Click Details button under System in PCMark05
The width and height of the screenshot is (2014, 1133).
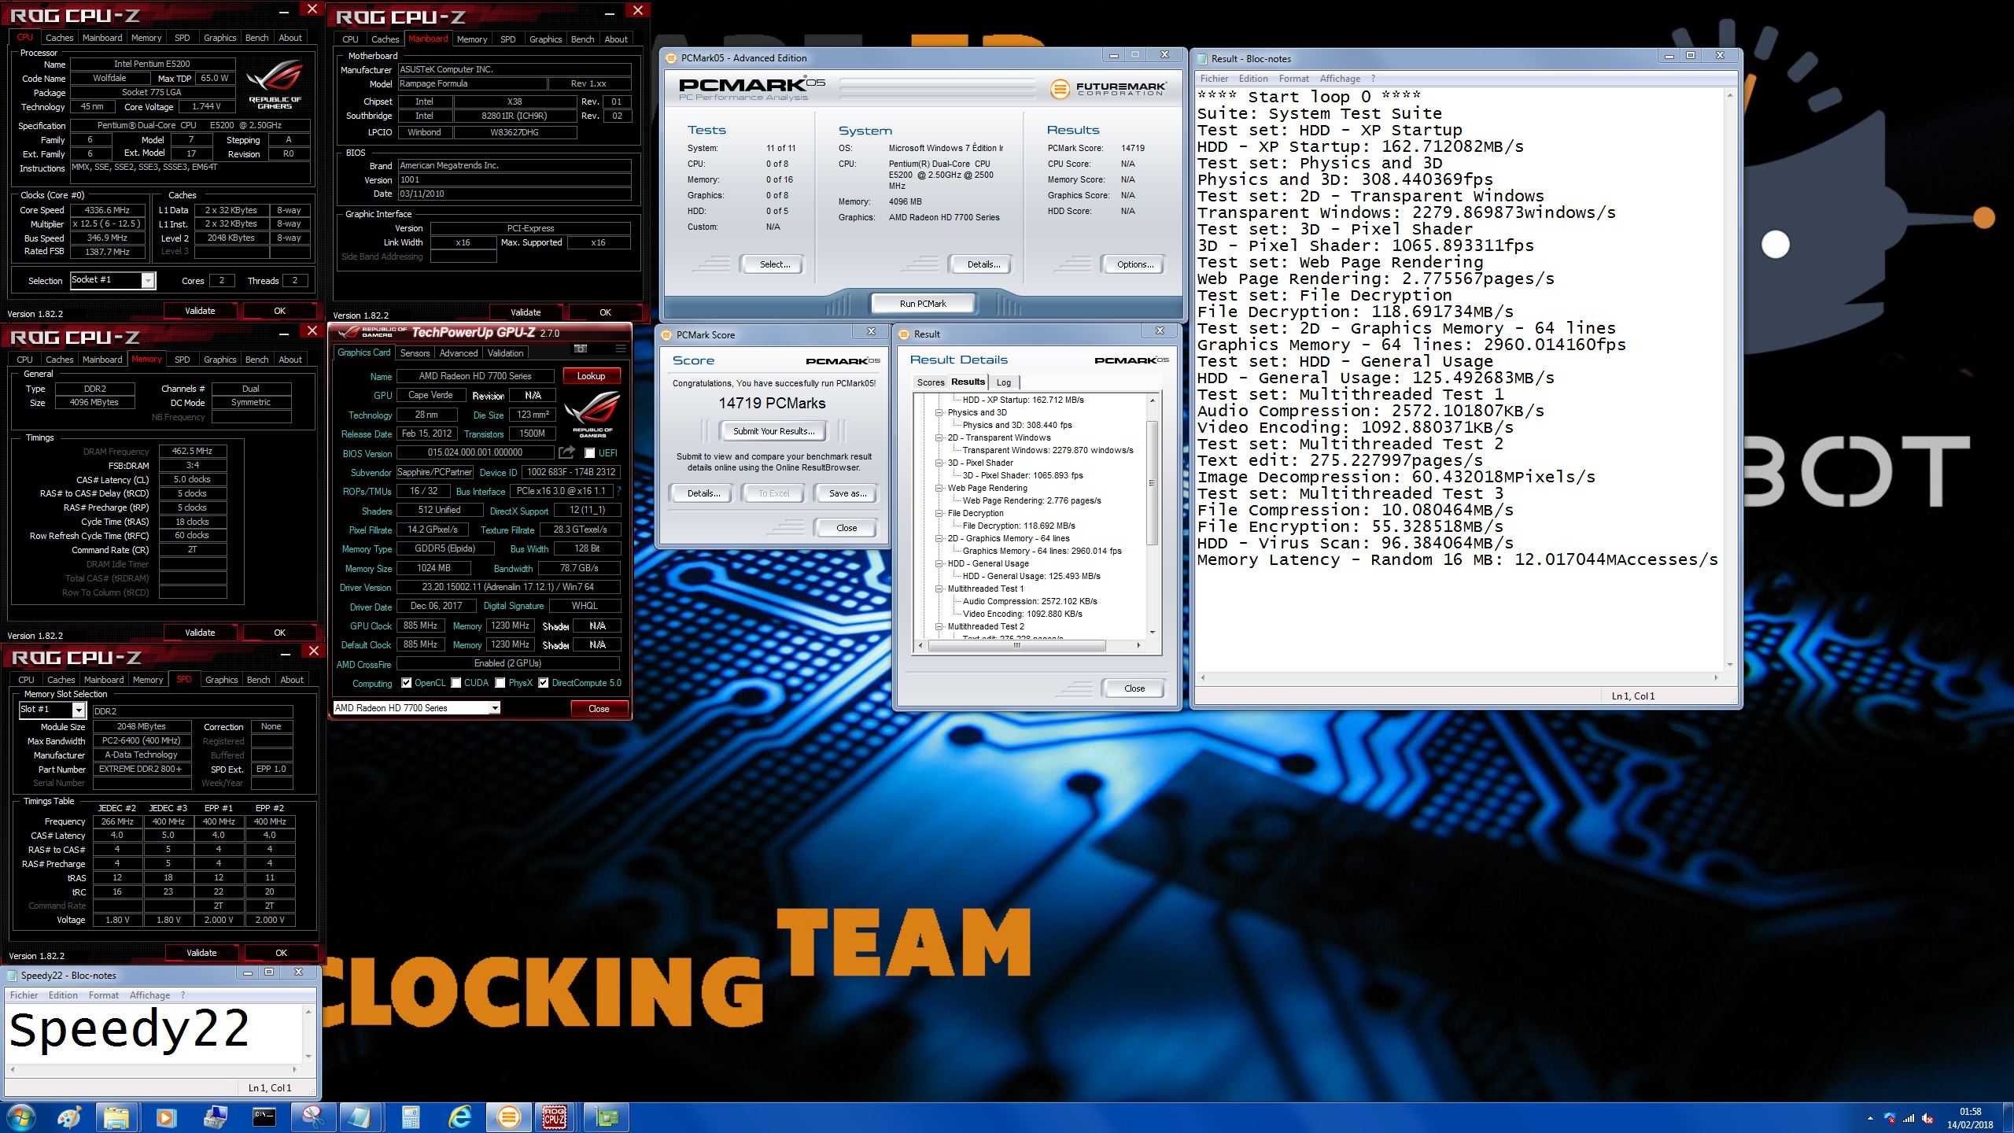click(x=983, y=264)
